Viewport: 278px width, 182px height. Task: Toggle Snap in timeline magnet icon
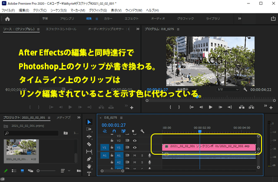pos(114,131)
